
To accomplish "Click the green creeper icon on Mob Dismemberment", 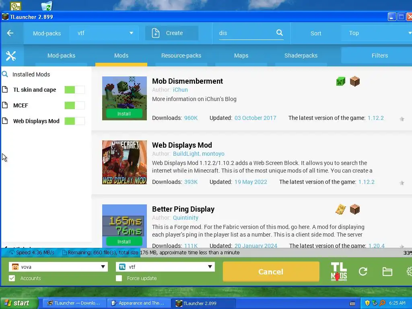I will point(341,81).
